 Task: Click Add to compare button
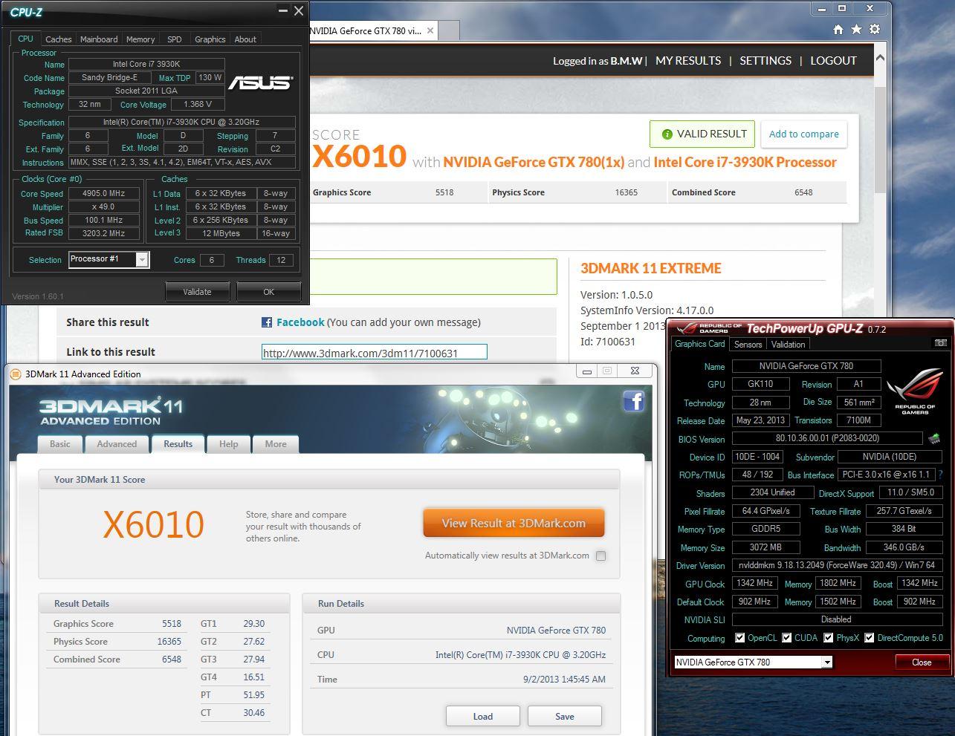[x=804, y=134]
